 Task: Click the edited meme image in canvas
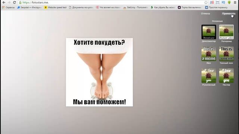tap(99, 72)
